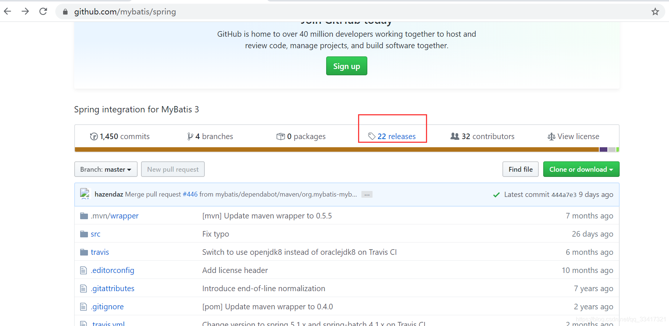This screenshot has width=669, height=326.
Task: Open the travis folder
Action: (x=100, y=252)
